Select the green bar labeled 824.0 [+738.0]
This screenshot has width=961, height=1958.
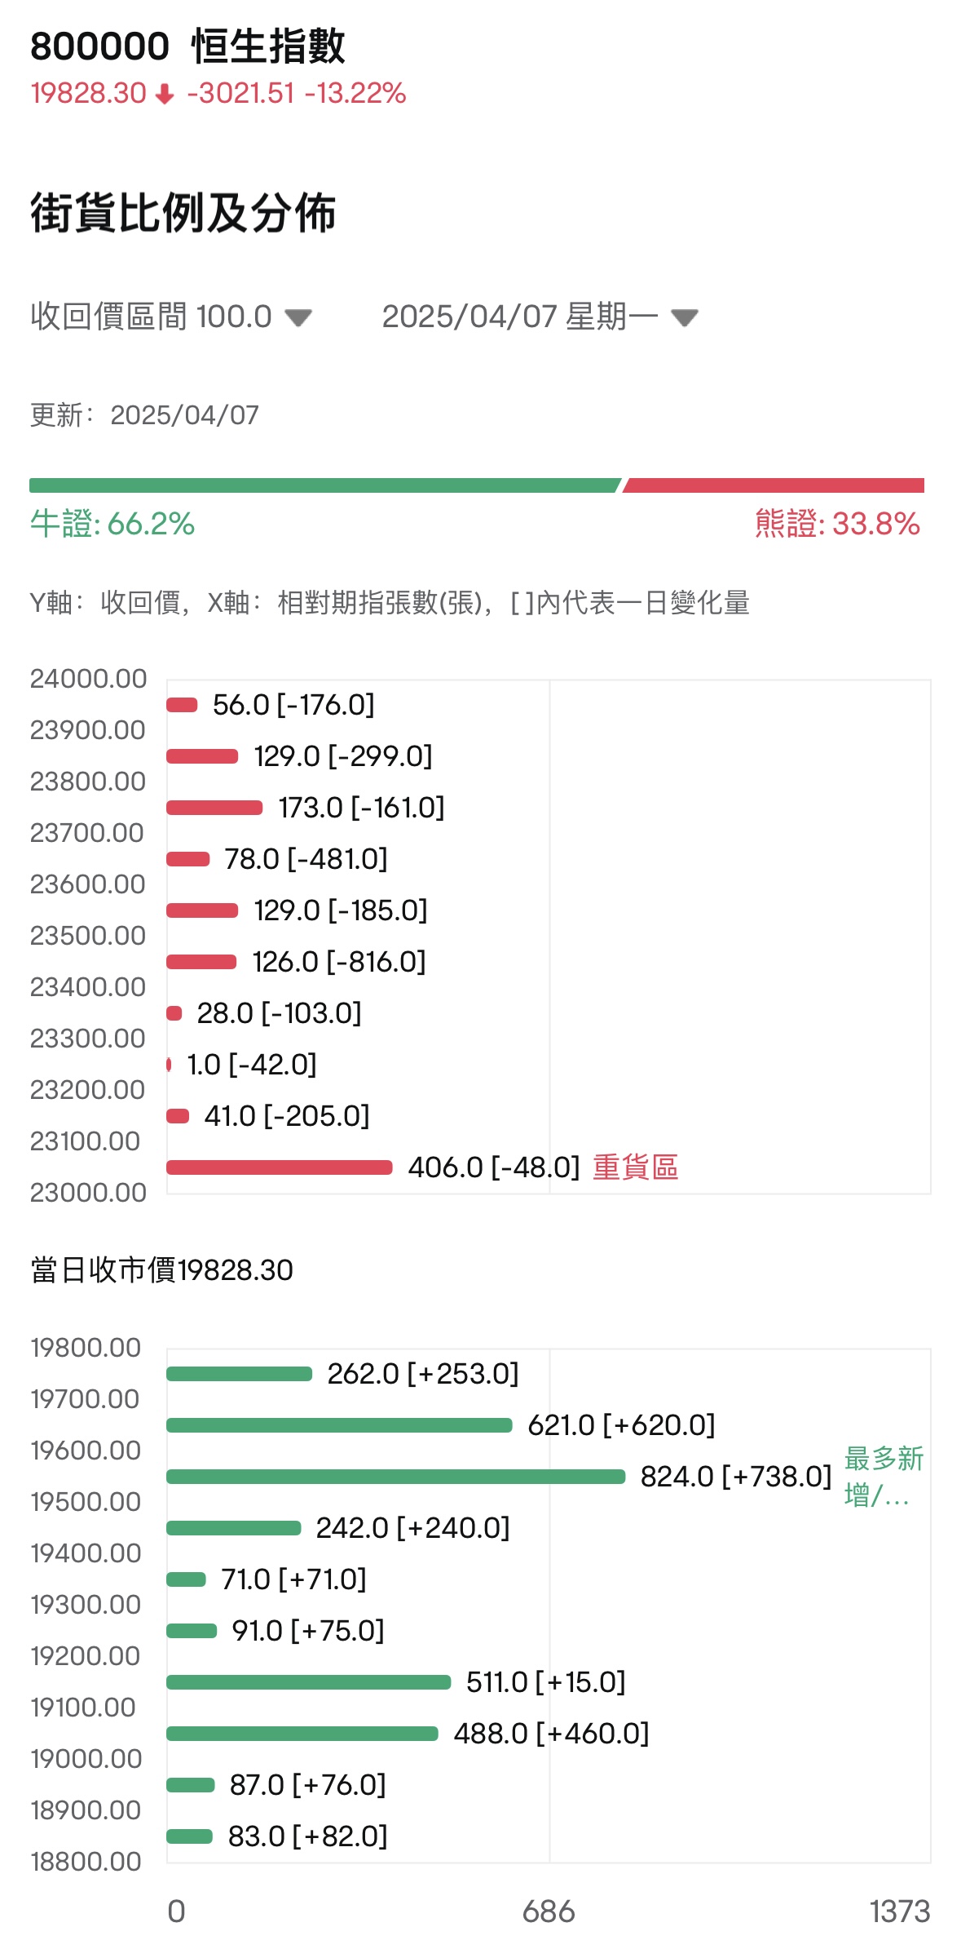[x=395, y=1477]
